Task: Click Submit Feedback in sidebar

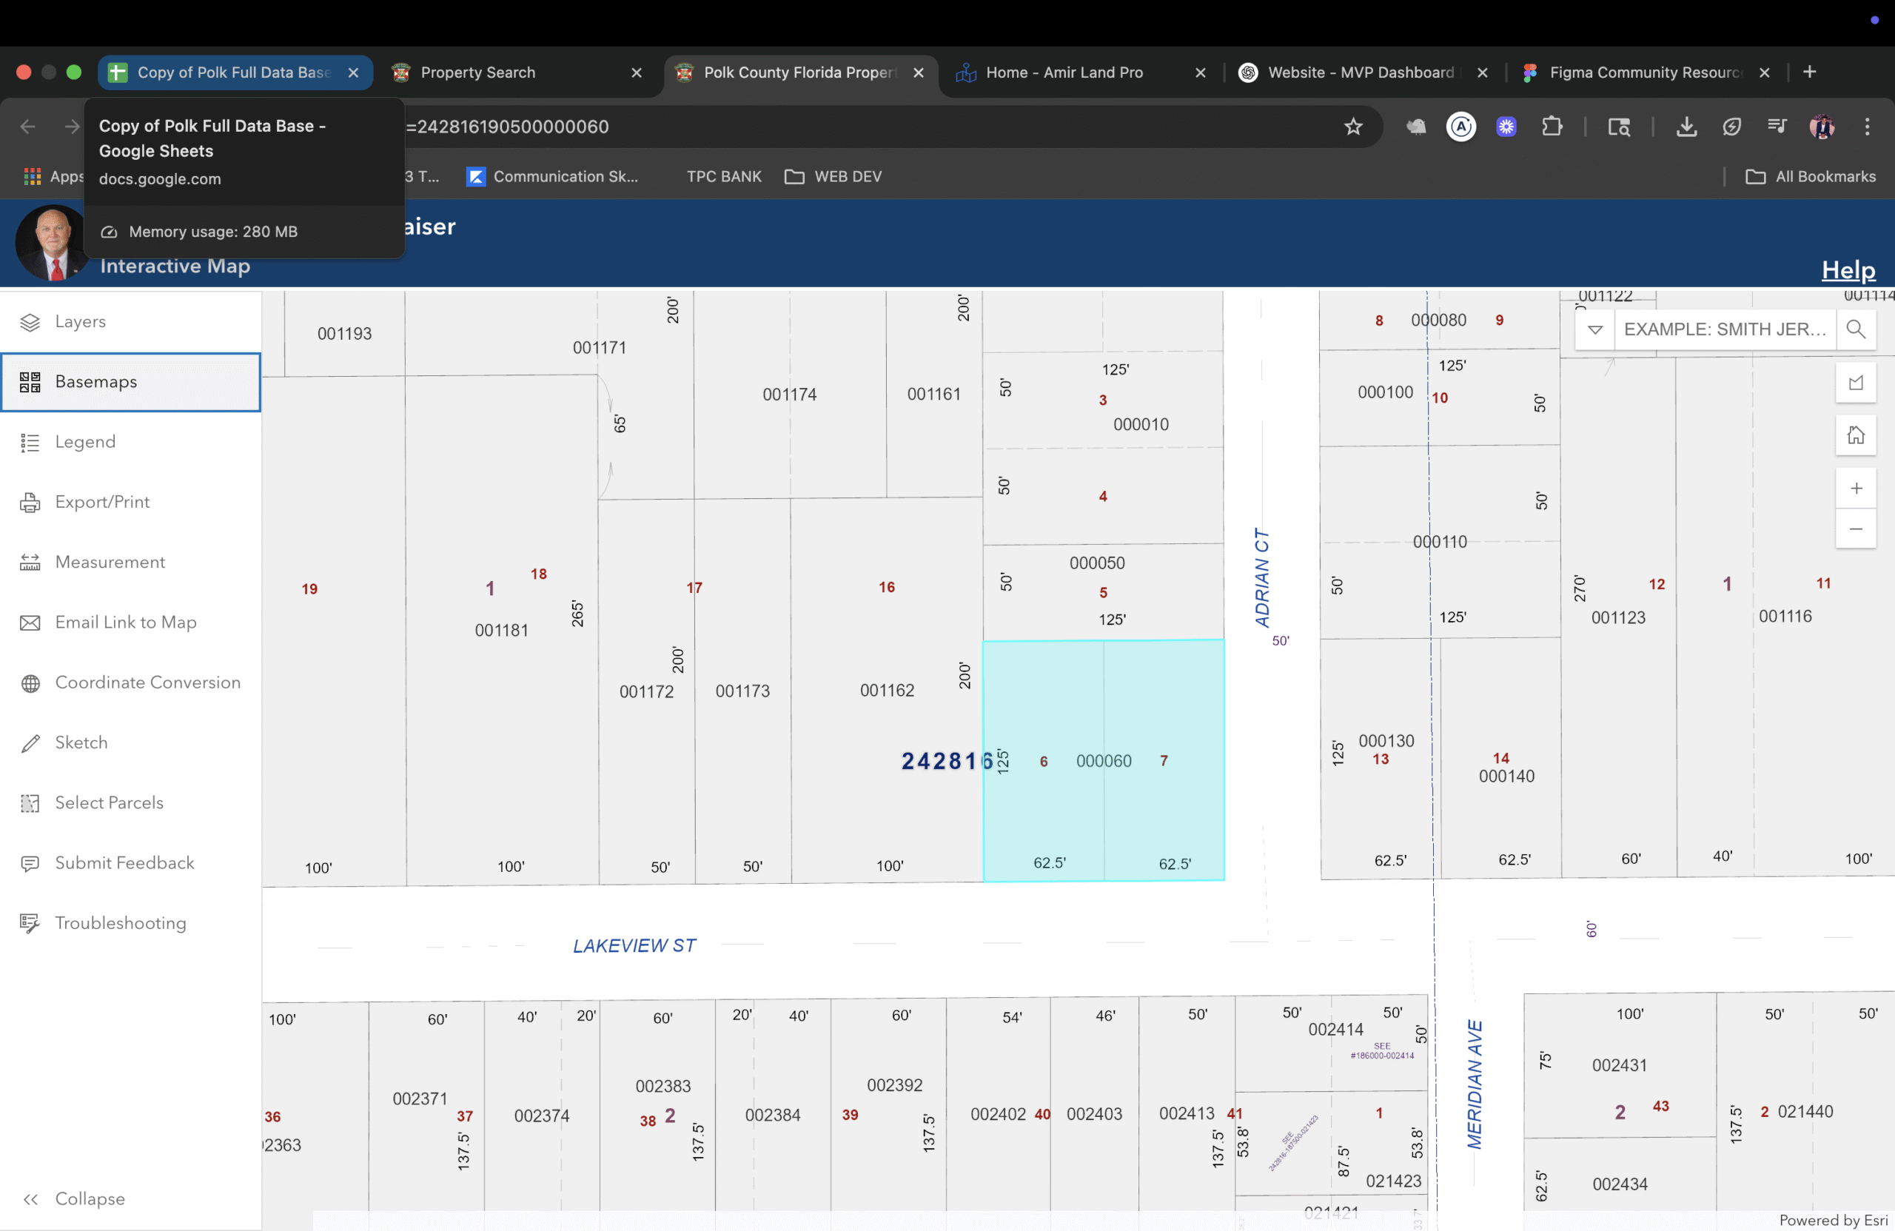Action: 124,863
